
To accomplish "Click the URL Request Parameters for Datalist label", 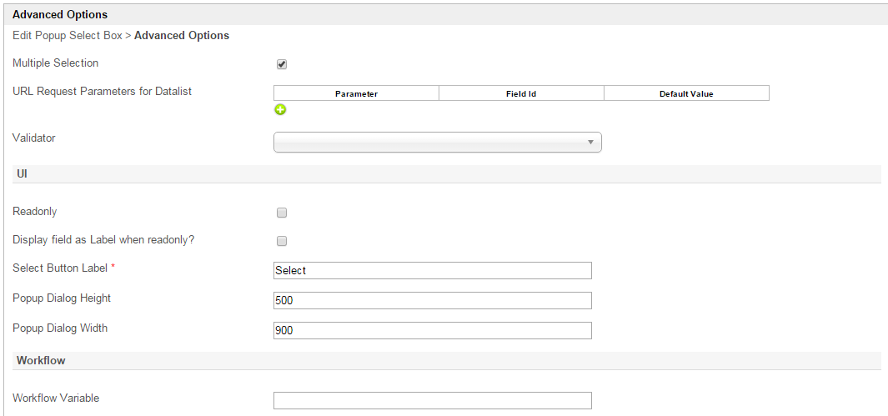I will tap(102, 92).
